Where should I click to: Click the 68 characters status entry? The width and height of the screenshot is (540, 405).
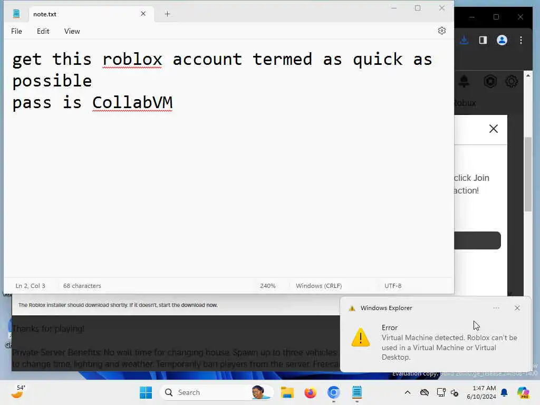(x=82, y=286)
